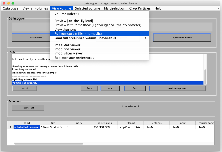Open the Catalogue menu
The image size is (222, 152).
10,8
